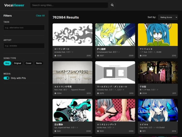The height and width of the screenshot is (137, 182).
Task: Click the Clear All filters link
Action: point(40,16)
